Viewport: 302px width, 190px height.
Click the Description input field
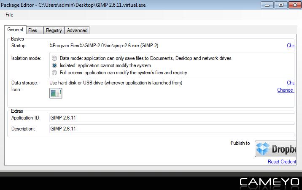(x=172, y=129)
